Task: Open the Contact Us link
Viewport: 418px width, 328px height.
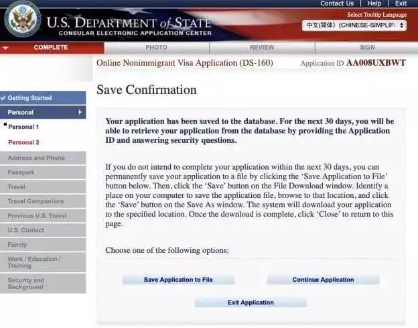Action: click(x=336, y=3)
